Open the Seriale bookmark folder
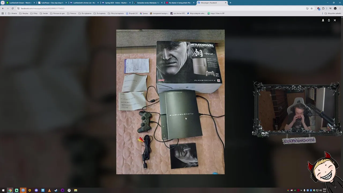The image size is (343, 193). point(43,13)
